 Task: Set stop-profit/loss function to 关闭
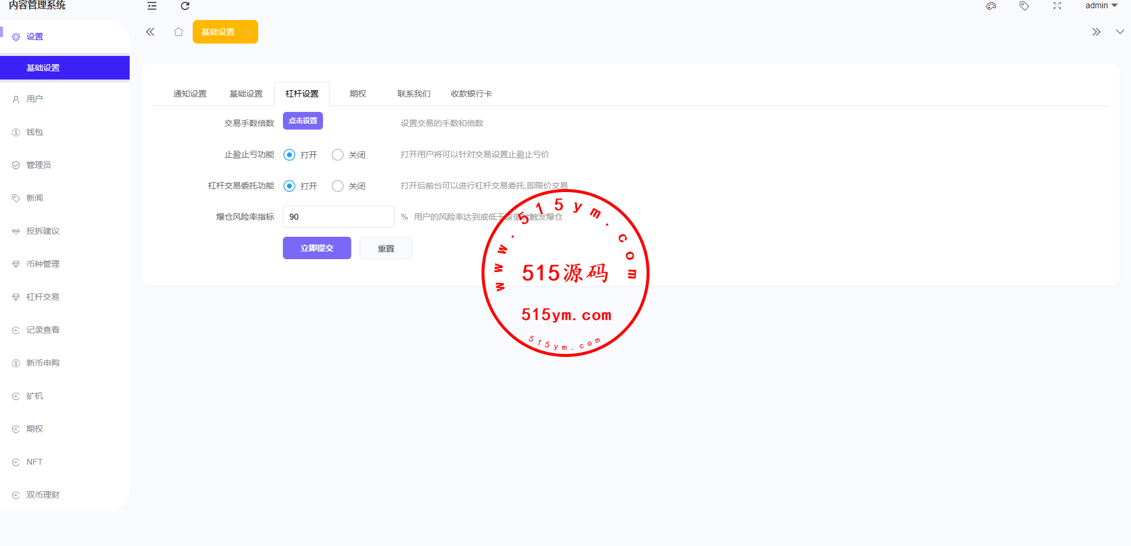[338, 155]
